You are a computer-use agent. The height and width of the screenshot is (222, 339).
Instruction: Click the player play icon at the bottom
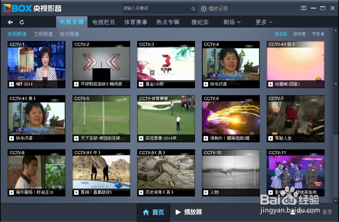click(x=178, y=212)
